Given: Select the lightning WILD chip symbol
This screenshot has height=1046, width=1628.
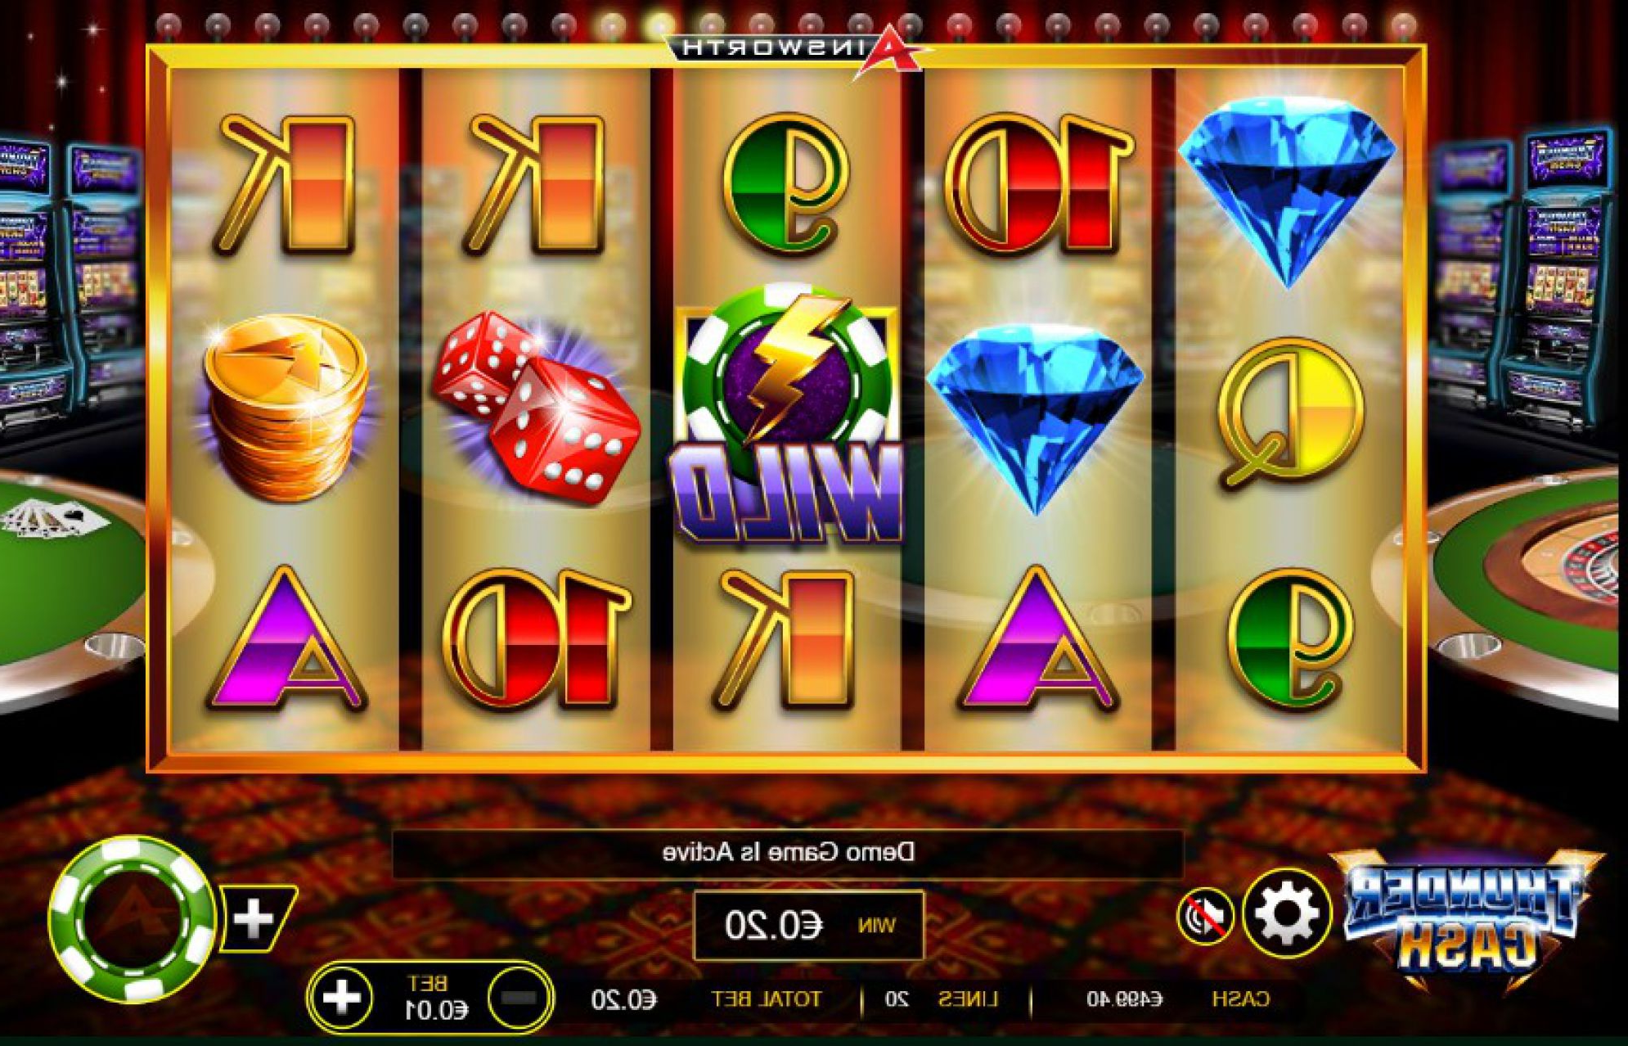Looking at the screenshot, I should pos(787,414).
